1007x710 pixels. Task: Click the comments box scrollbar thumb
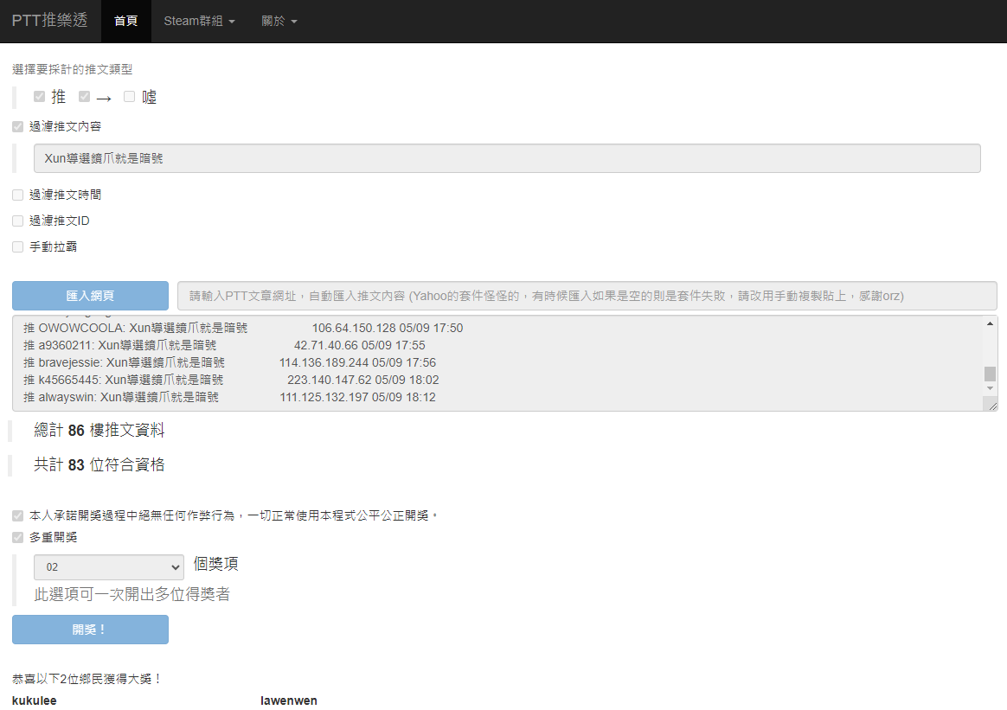[990, 374]
